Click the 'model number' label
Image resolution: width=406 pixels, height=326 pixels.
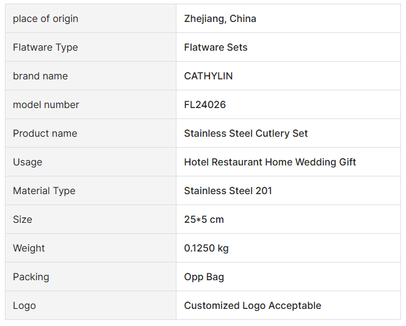46,105
